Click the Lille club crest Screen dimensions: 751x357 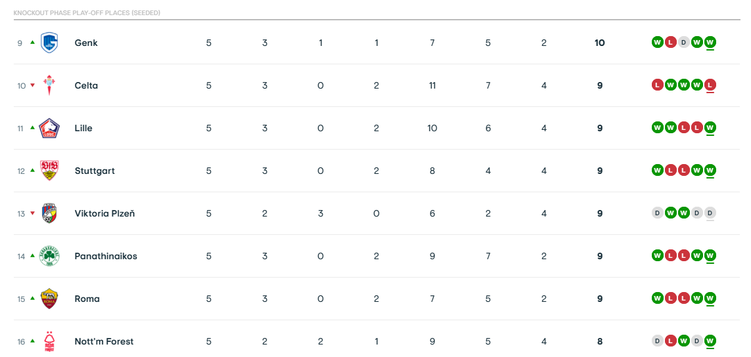(49, 128)
